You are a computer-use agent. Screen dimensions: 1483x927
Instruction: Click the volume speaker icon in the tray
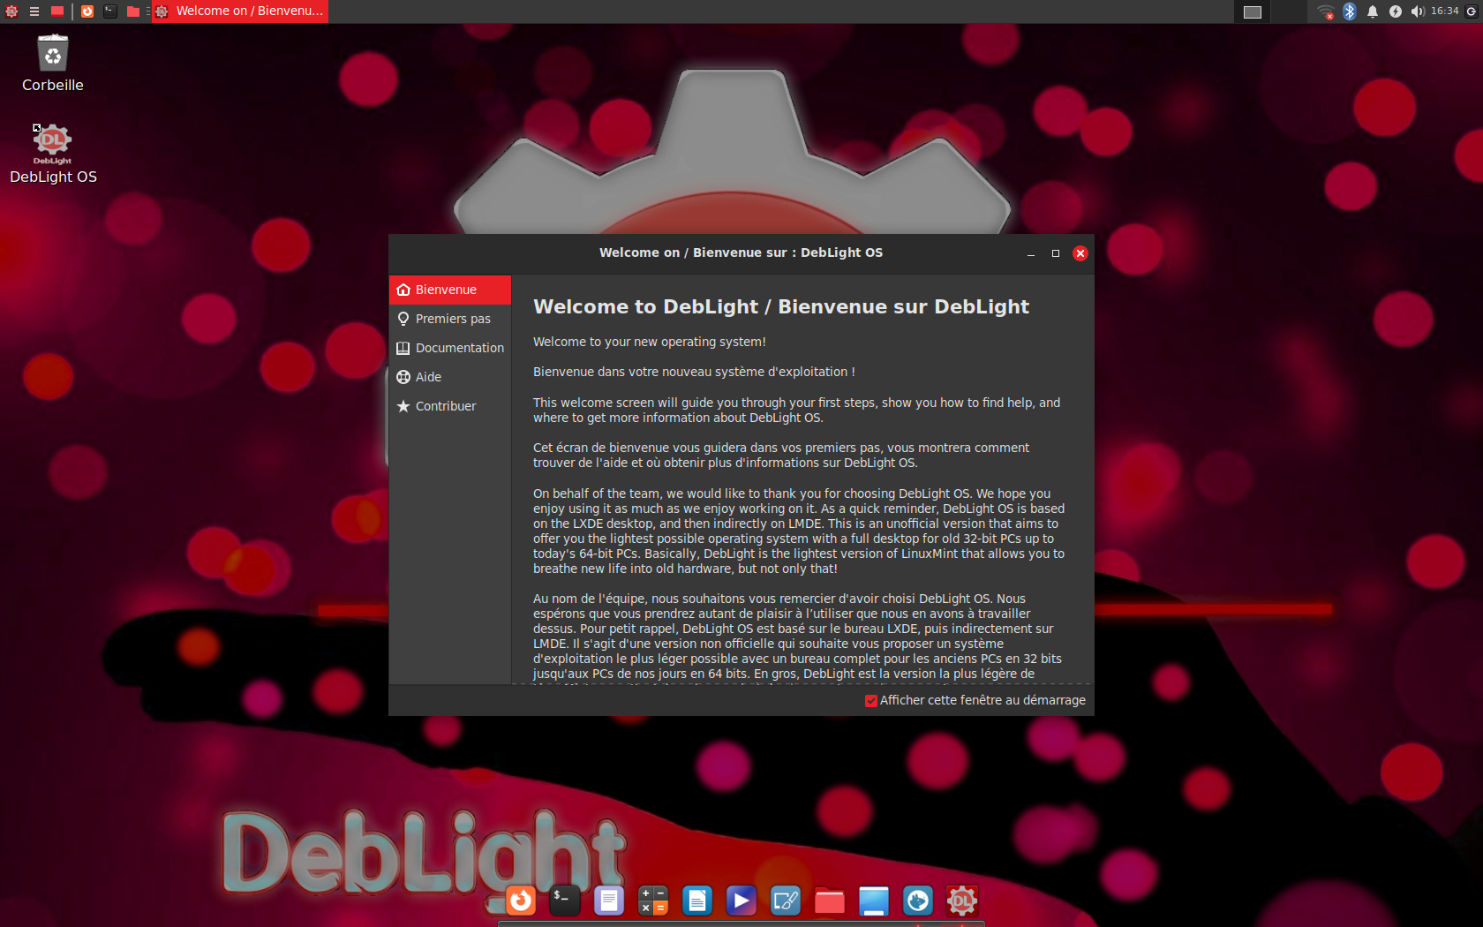(1418, 11)
